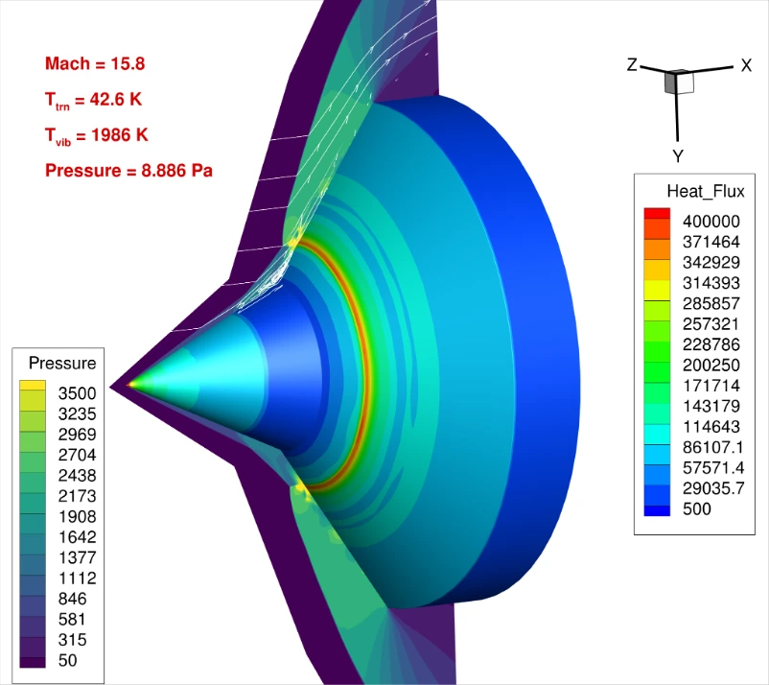This screenshot has height=685, width=769.
Task: Click the Y axis label on the triad
Action: click(677, 154)
